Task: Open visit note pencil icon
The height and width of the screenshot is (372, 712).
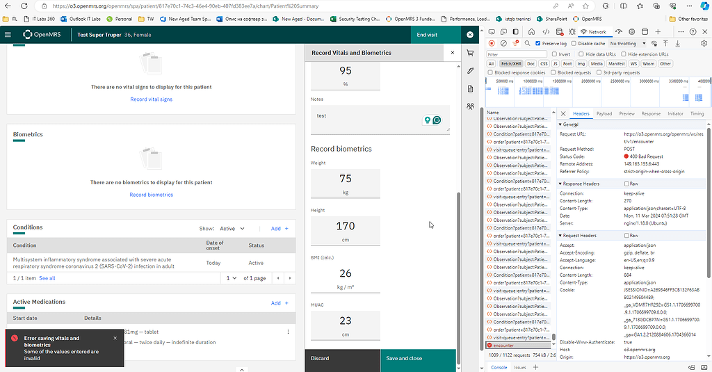Action: pyautogui.click(x=470, y=71)
